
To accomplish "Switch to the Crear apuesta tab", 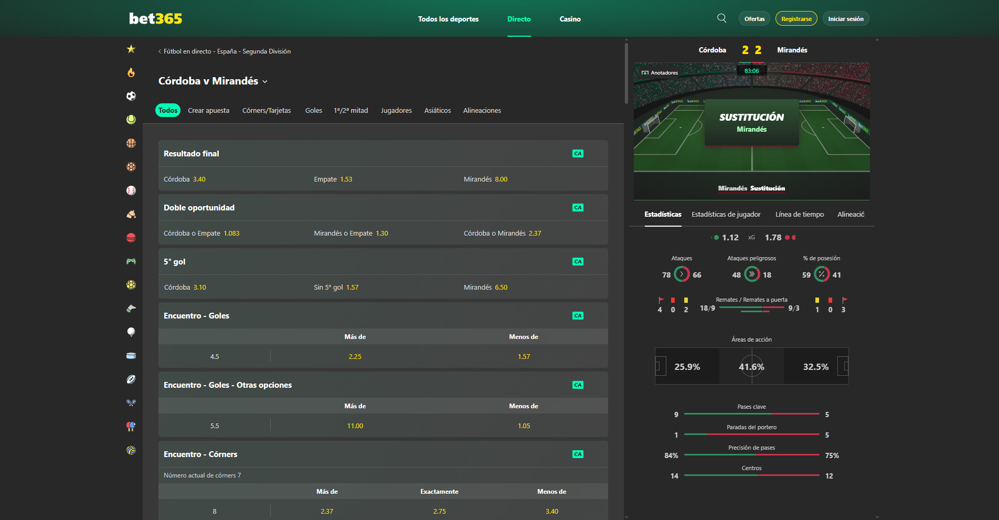I will [209, 111].
